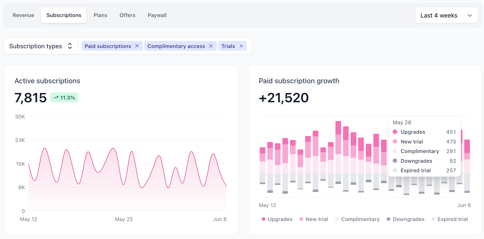
Task: Select the Subscriptions tab
Action: 64,15
